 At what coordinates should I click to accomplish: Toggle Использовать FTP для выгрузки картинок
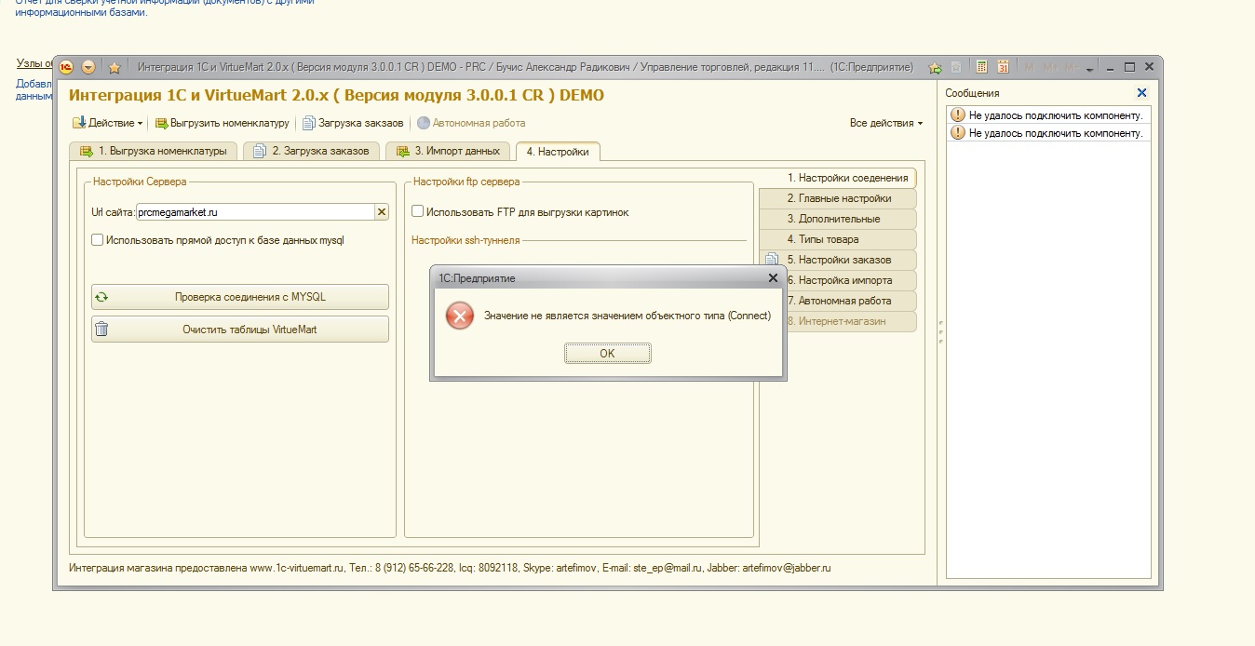pos(418,212)
